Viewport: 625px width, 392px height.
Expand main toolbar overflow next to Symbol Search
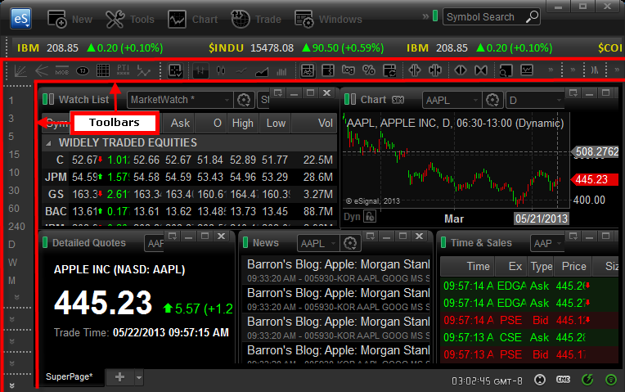[x=425, y=16]
